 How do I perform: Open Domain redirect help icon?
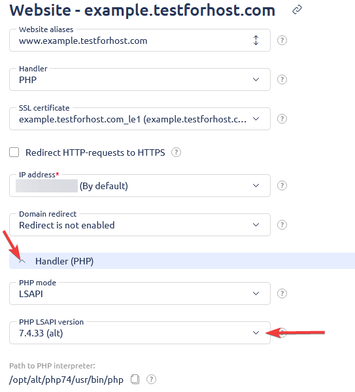[282, 224]
